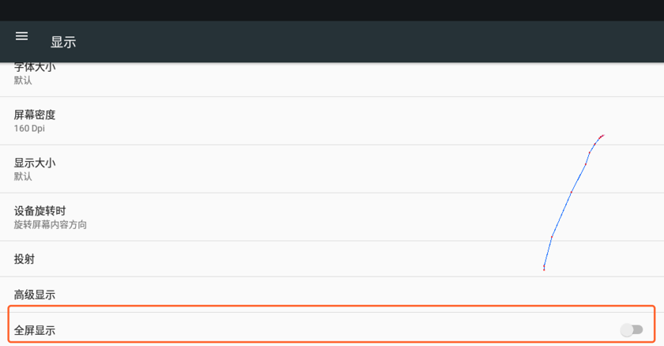Click the 默认 value under 显示大小
This screenshot has height=346, width=664.
(23, 176)
